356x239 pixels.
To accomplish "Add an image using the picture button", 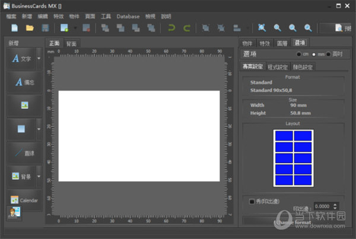I will (24, 105).
